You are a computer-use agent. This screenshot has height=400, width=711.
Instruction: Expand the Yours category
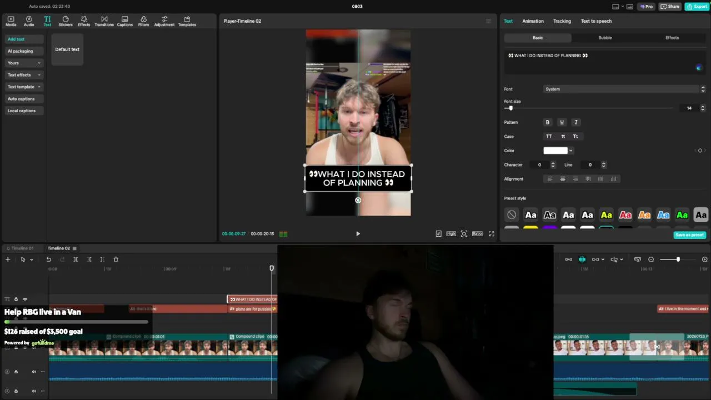[24, 63]
